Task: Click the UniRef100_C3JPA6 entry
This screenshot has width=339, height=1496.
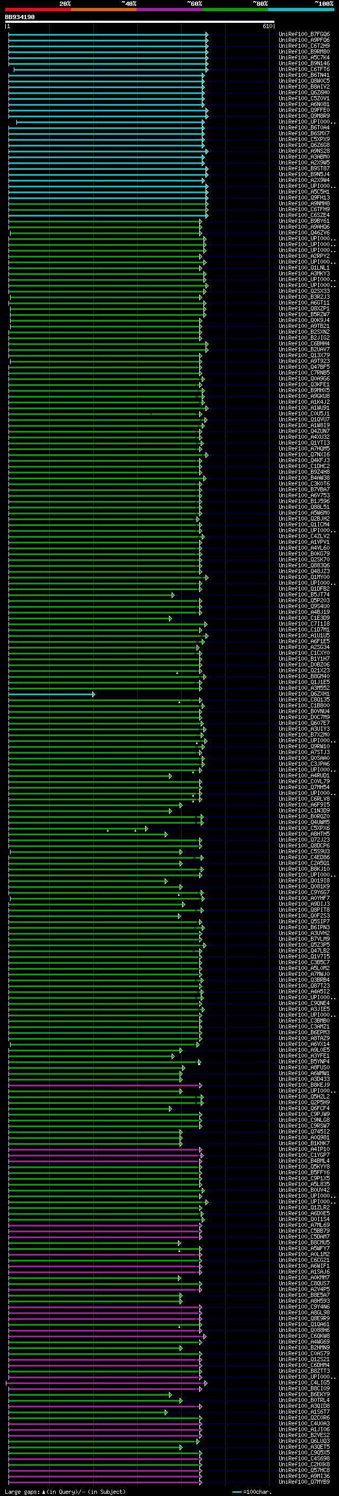Action: point(304,764)
